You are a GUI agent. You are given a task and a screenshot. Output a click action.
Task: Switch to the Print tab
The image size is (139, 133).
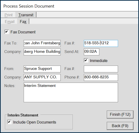coord(9,15)
